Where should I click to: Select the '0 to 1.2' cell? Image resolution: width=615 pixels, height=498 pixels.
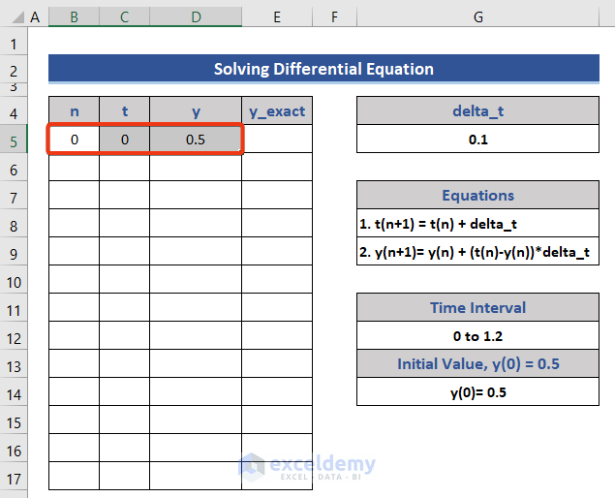478,336
